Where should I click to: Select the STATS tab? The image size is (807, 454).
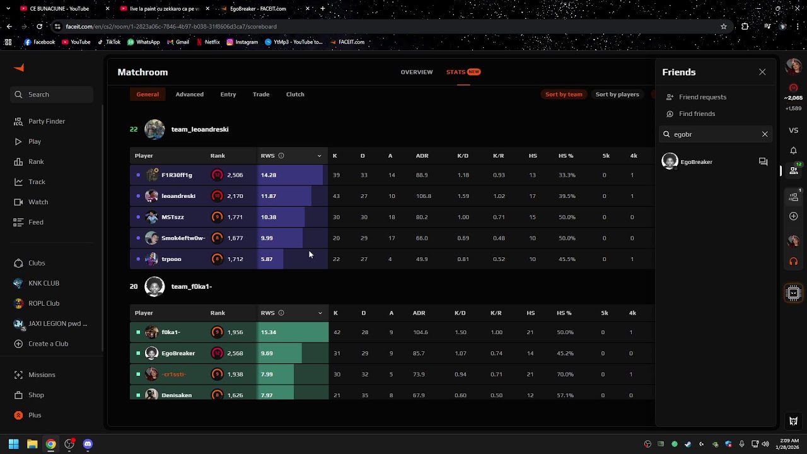463,72
